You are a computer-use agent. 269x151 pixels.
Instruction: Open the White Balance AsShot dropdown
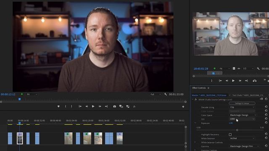click(x=242, y=138)
